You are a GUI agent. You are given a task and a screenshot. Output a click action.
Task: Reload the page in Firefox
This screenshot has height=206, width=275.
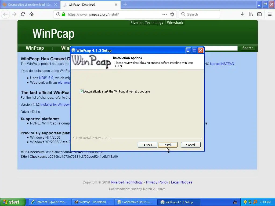pos(23,14)
